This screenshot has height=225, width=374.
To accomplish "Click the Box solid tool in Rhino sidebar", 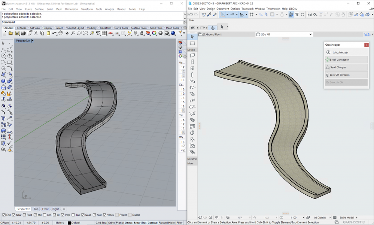I will tap(3, 81).
